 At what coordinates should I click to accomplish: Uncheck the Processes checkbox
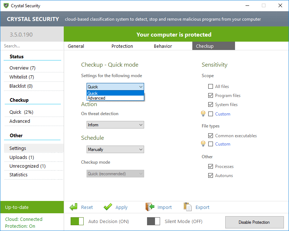210,166
